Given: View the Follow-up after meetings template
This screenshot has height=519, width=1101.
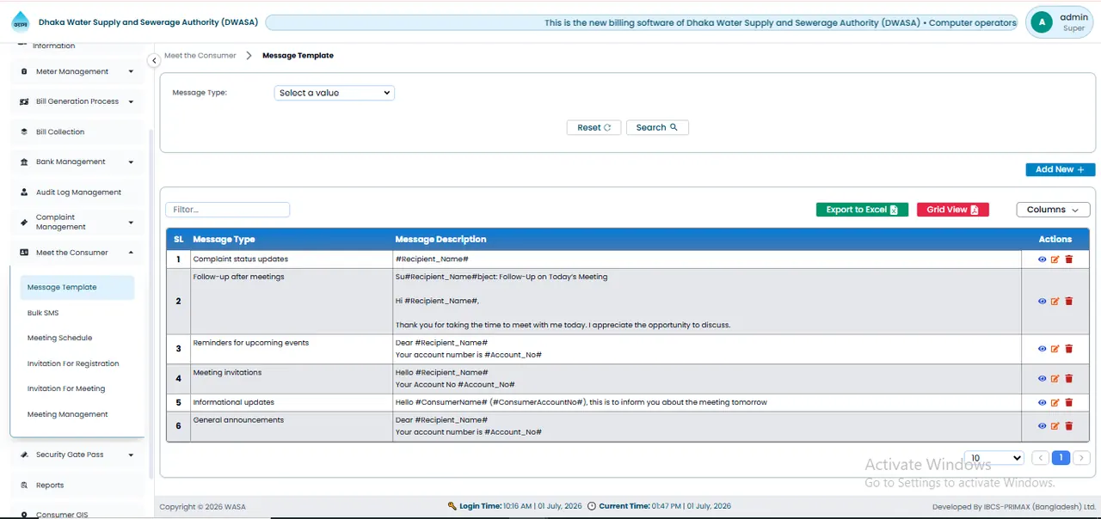Looking at the screenshot, I should click(x=1043, y=302).
